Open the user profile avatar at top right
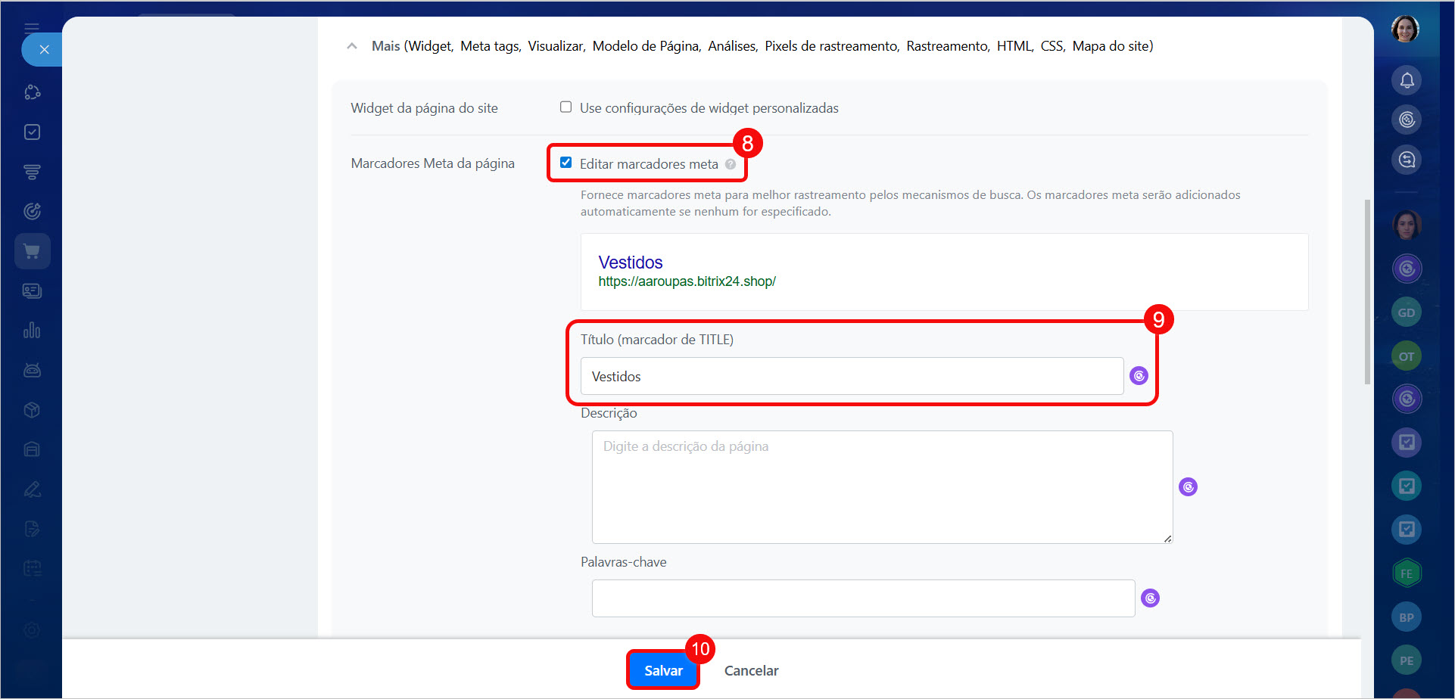Screen dimensions: 1455x699 point(1405,30)
